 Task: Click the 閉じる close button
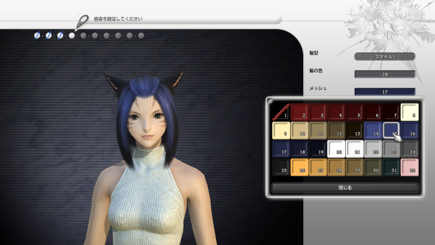pyautogui.click(x=345, y=188)
